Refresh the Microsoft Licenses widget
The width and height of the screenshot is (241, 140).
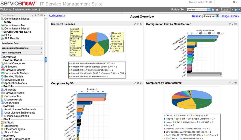pyautogui.click(x=138, y=24)
